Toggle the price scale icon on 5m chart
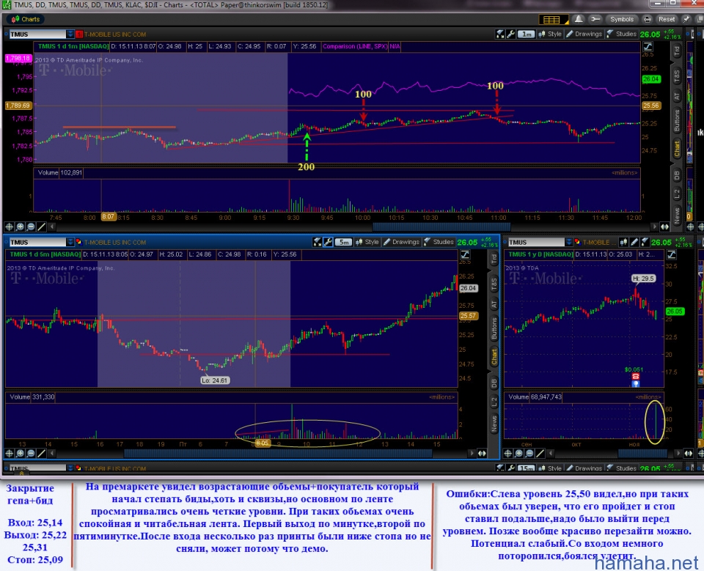The height and width of the screenshot is (571, 704). pyautogui.click(x=465, y=255)
